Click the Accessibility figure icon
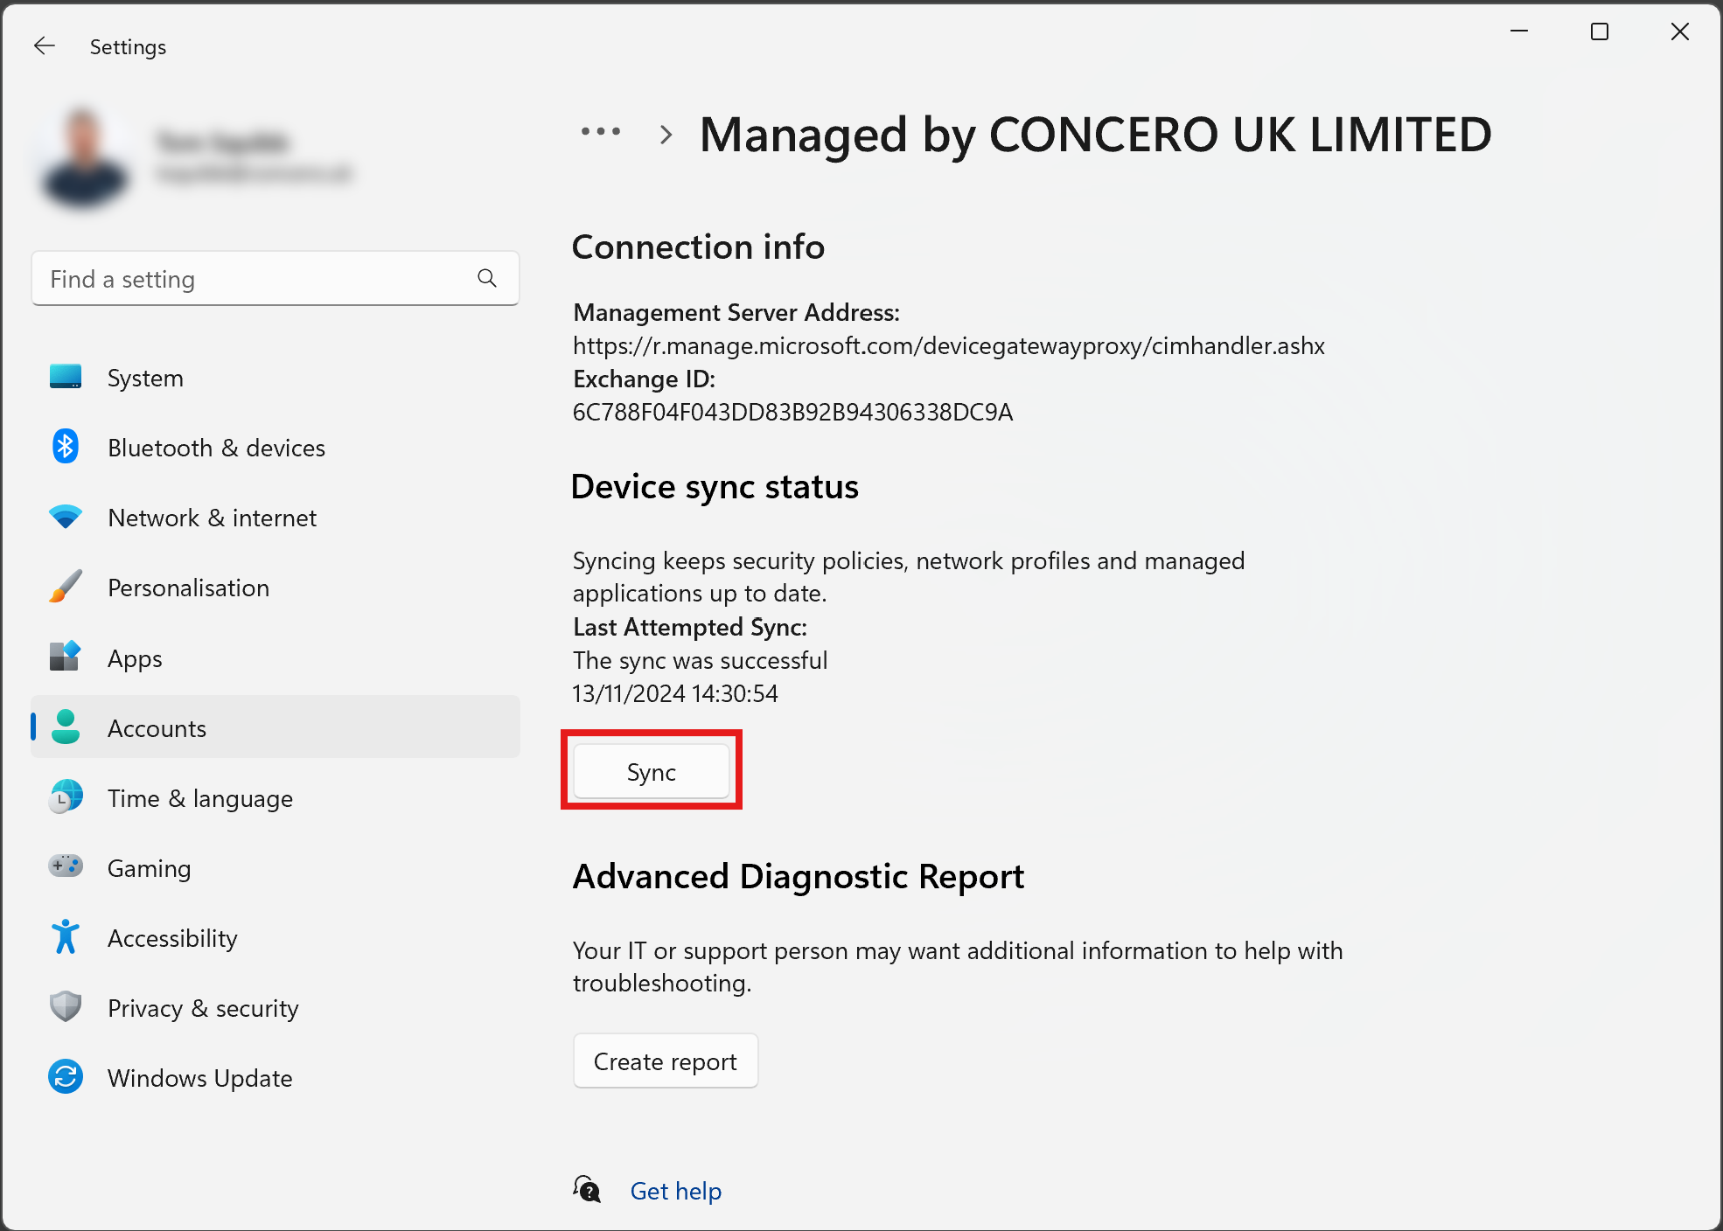Image resolution: width=1723 pixels, height=1231 pixels. click(66, 937)
